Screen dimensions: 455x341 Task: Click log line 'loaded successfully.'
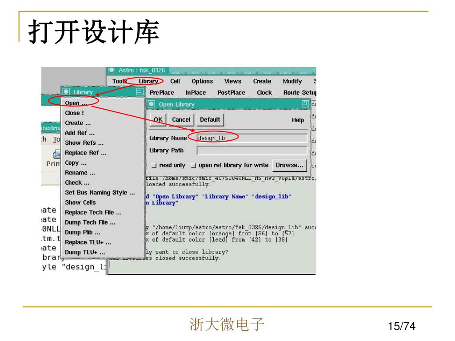178,184
